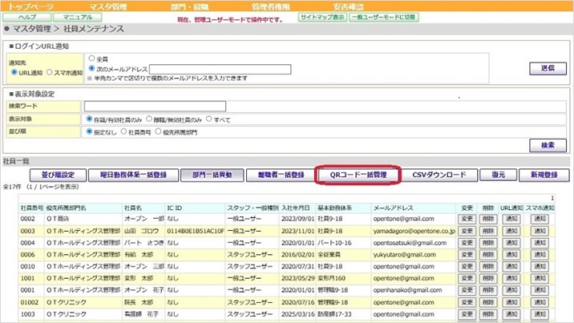Click 勤務体系 パート10-16 cell

click(334, 243)
